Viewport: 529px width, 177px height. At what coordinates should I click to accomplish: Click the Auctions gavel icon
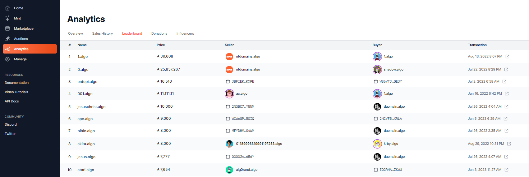pyautogui.click(x=7, y=39)
